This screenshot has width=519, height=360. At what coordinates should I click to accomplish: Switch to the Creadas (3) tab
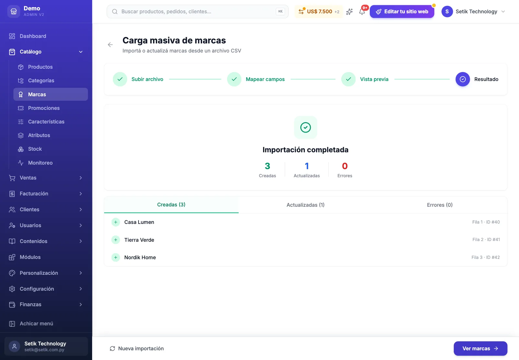point(171,205)
